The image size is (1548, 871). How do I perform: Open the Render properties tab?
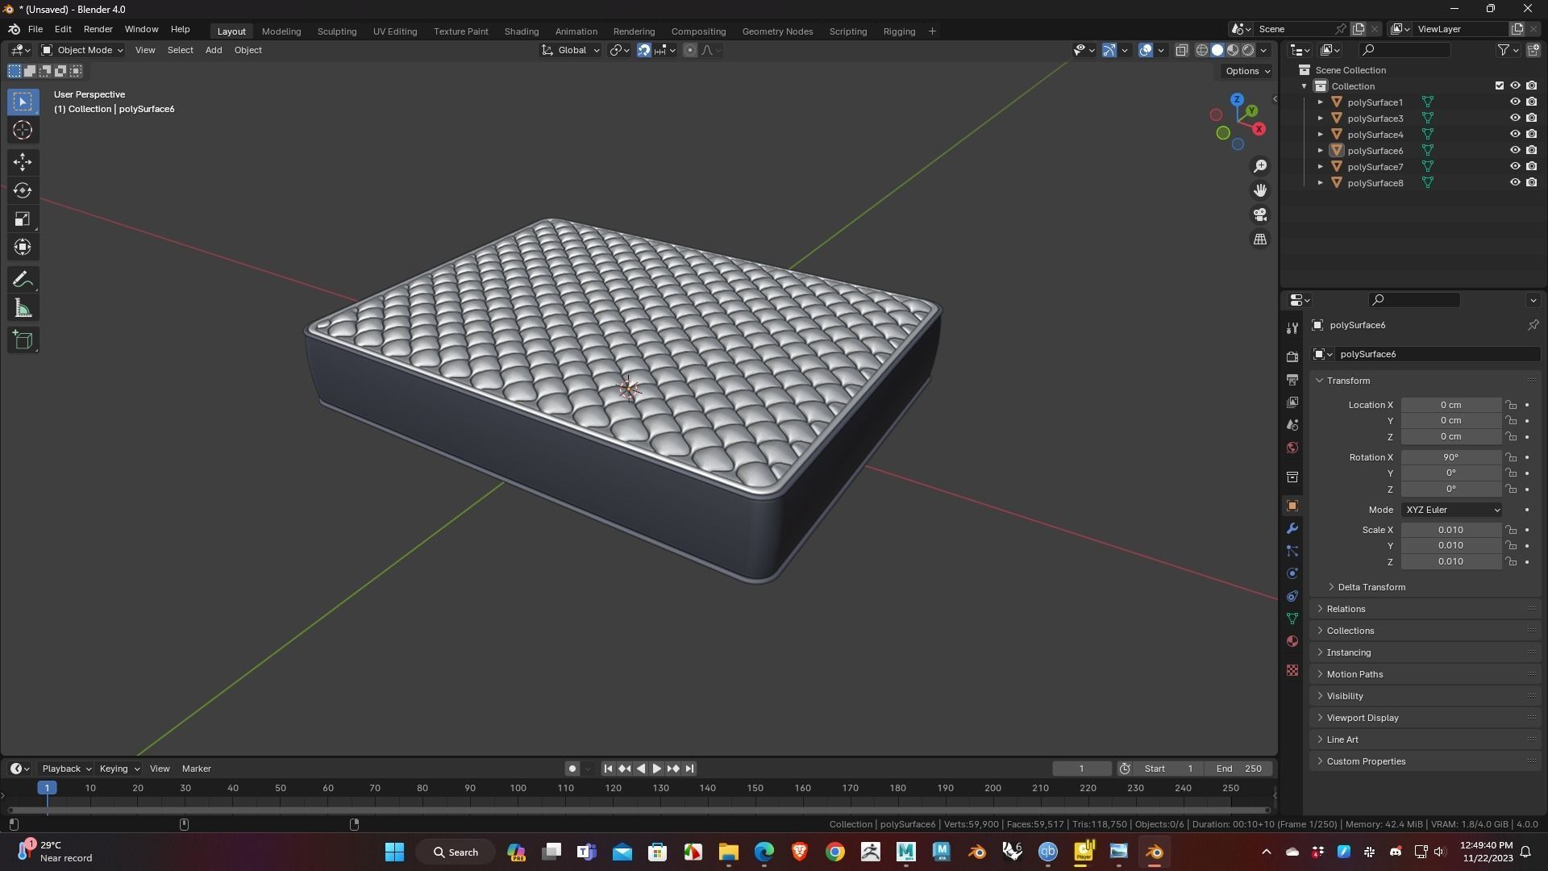point(1292,356)
